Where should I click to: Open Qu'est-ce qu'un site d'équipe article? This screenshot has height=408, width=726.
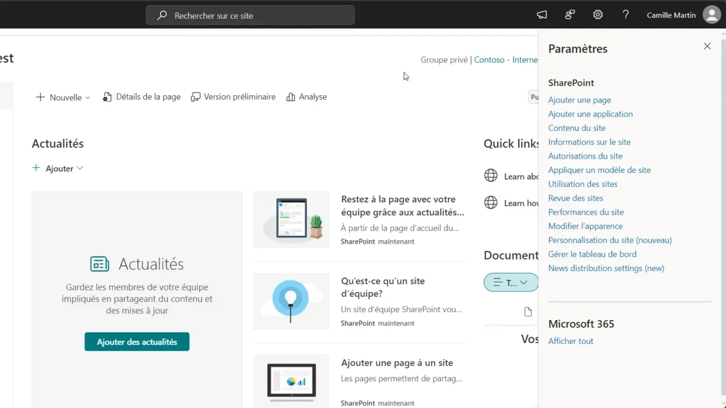click(x=383, y=287)
